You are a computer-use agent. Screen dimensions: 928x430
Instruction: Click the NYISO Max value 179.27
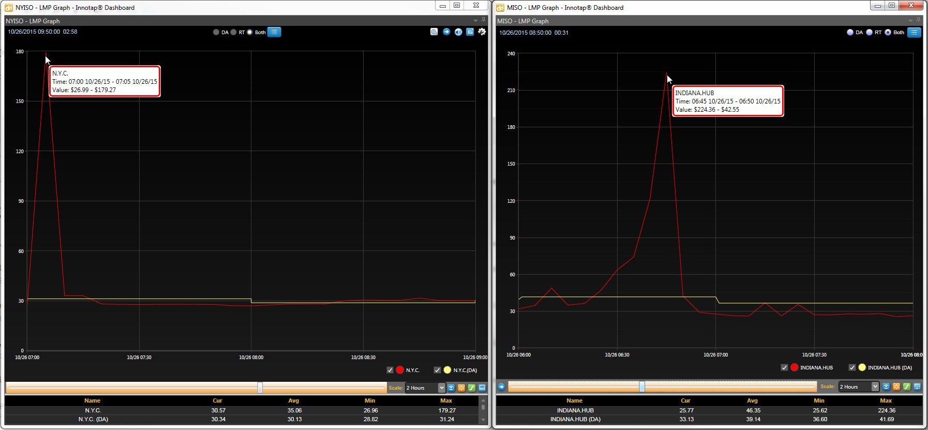click(x=447, y=410)
